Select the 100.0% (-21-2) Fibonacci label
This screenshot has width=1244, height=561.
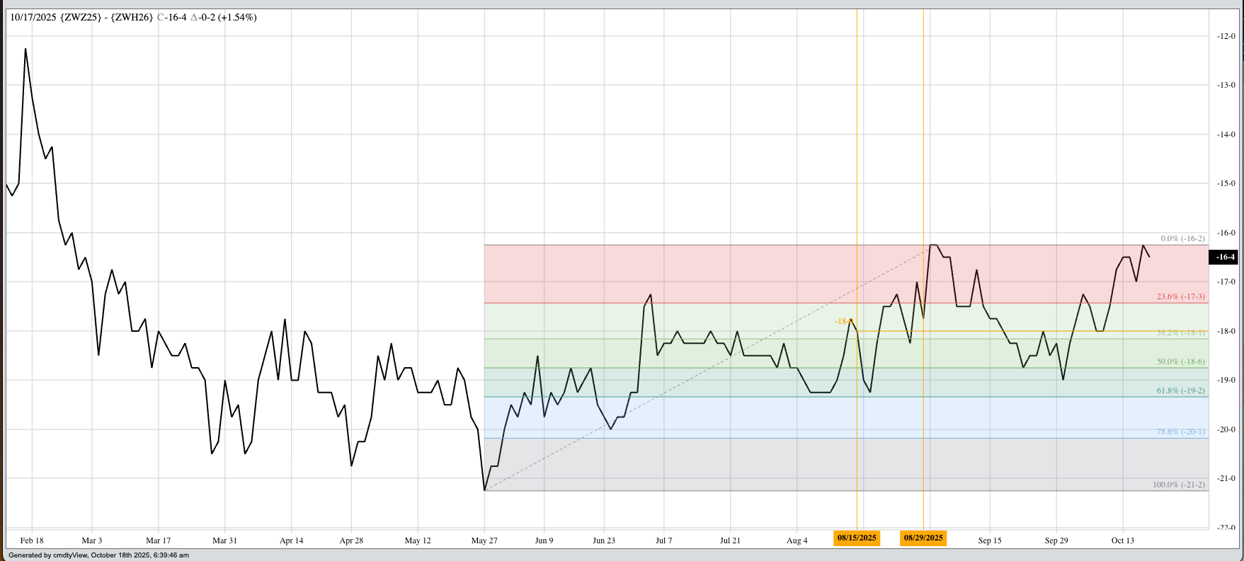click(1178, 485)
